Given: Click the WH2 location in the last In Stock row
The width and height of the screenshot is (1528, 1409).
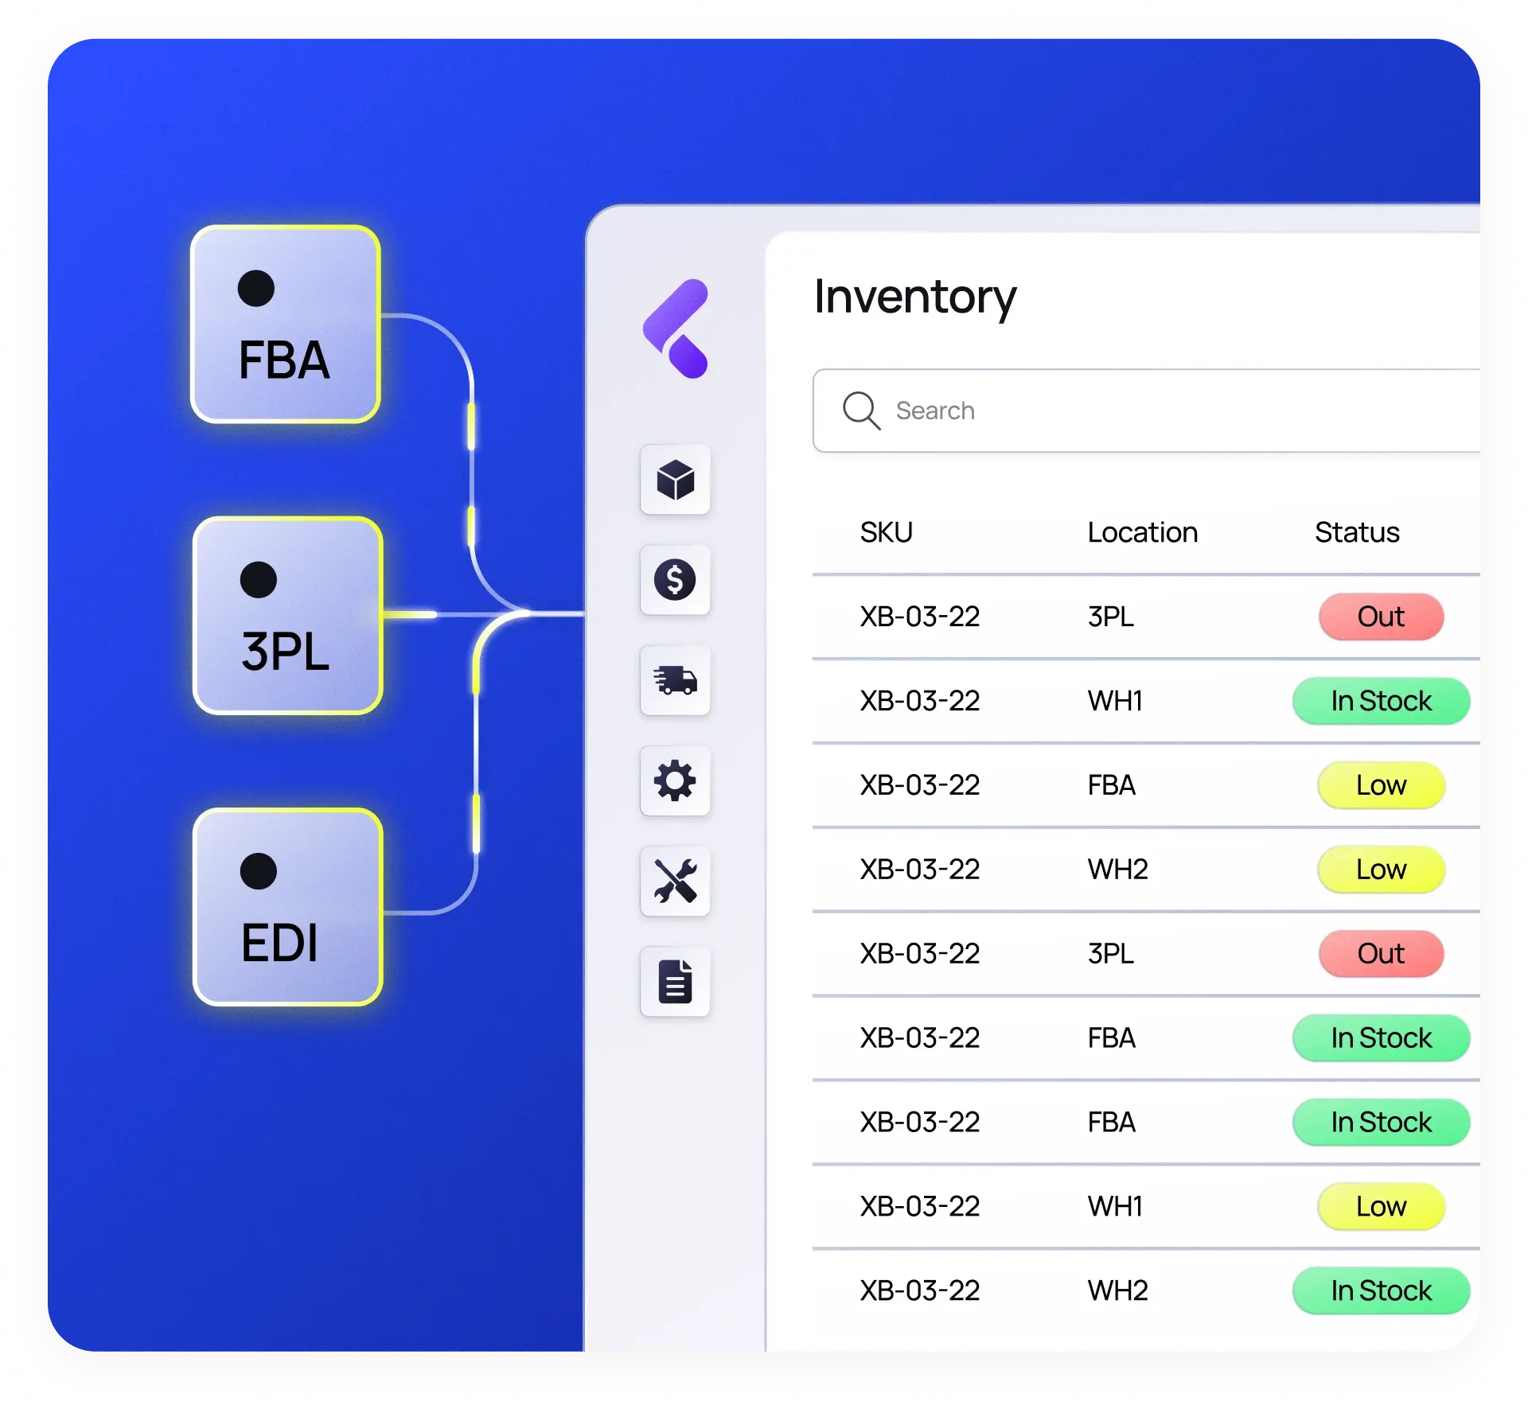Looking at the screenshot, I should (1118, 1291).
